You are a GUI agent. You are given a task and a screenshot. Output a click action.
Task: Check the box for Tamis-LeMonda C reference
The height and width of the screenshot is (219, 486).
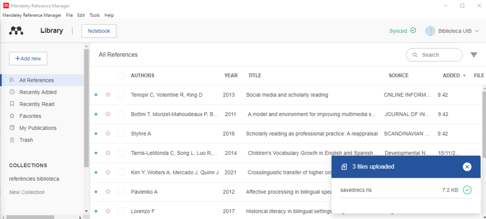pyautogui.click(x=121, y=153)
